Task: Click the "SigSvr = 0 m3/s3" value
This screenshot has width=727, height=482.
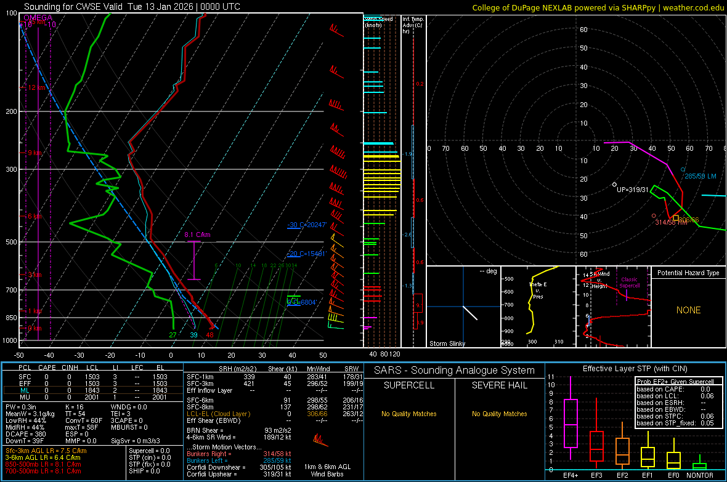Action: point(136,441)
